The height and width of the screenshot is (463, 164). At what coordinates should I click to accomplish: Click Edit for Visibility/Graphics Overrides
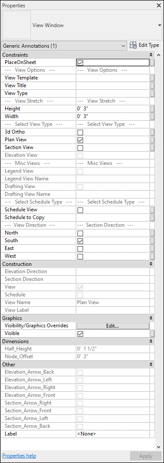click(x=113, y=326)
